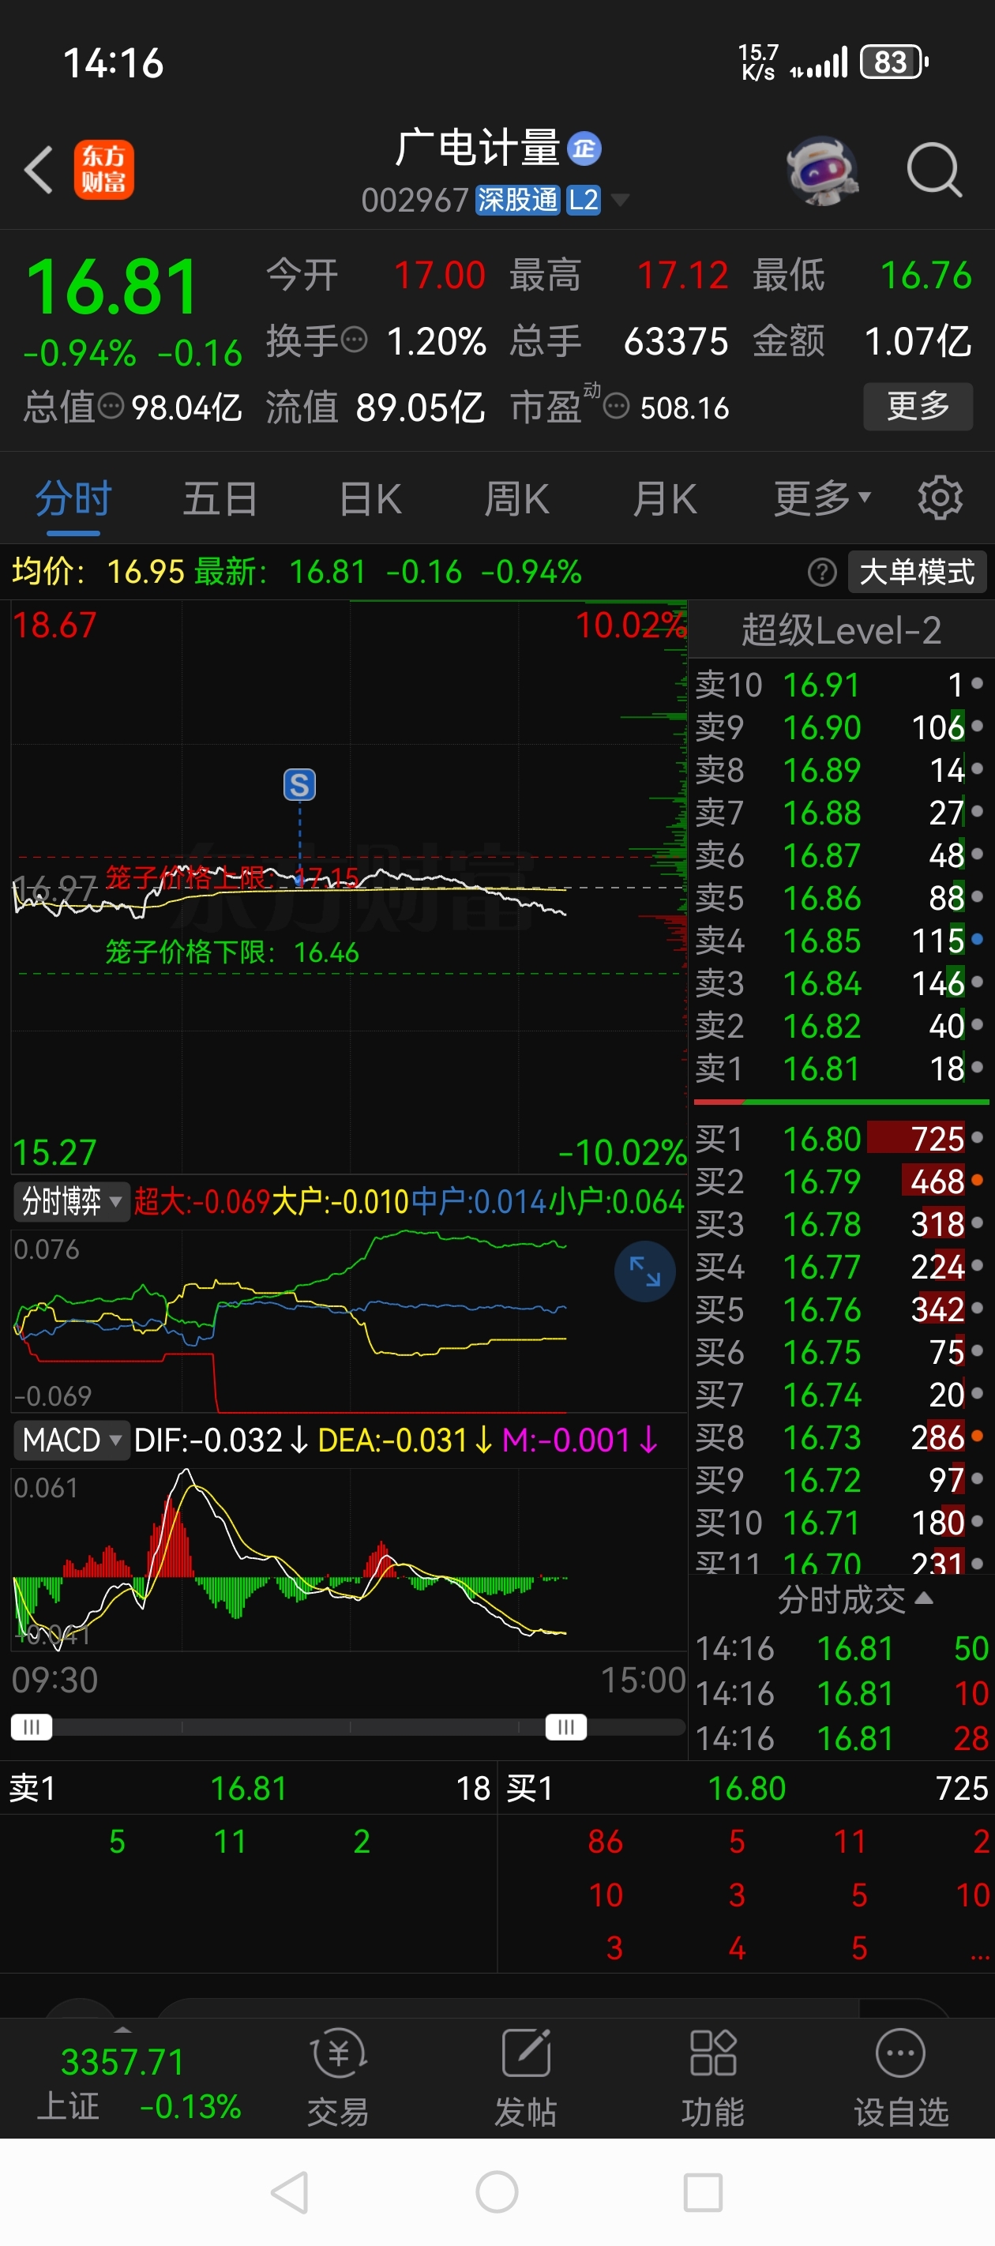The image size is (995, 2246).
Task: Tap 设自选 add-to-watchlist icon
Action: [901, 2078]
